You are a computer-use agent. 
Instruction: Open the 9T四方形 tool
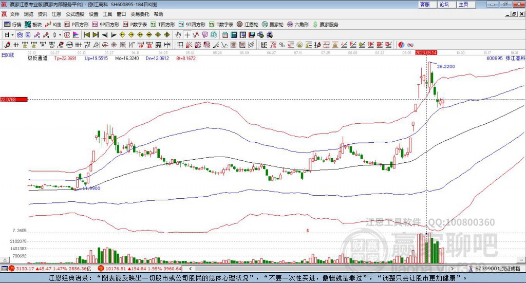pos(192,25)
